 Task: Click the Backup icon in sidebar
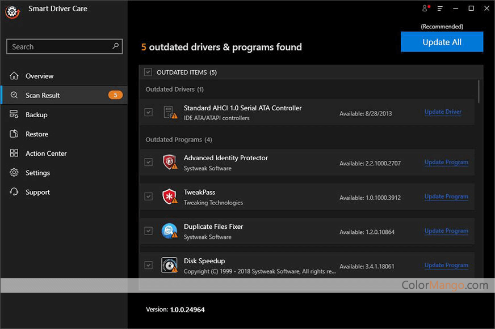point(14,114)
